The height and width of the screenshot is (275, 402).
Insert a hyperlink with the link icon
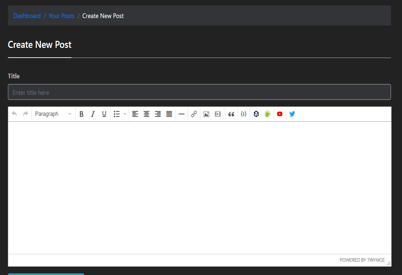194,114
